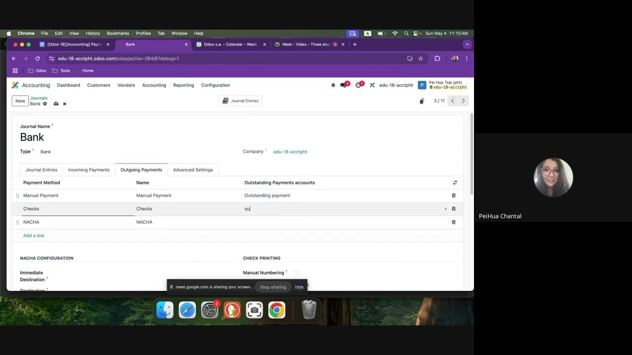Go to the Journals breadcrumb

[39, 98]
